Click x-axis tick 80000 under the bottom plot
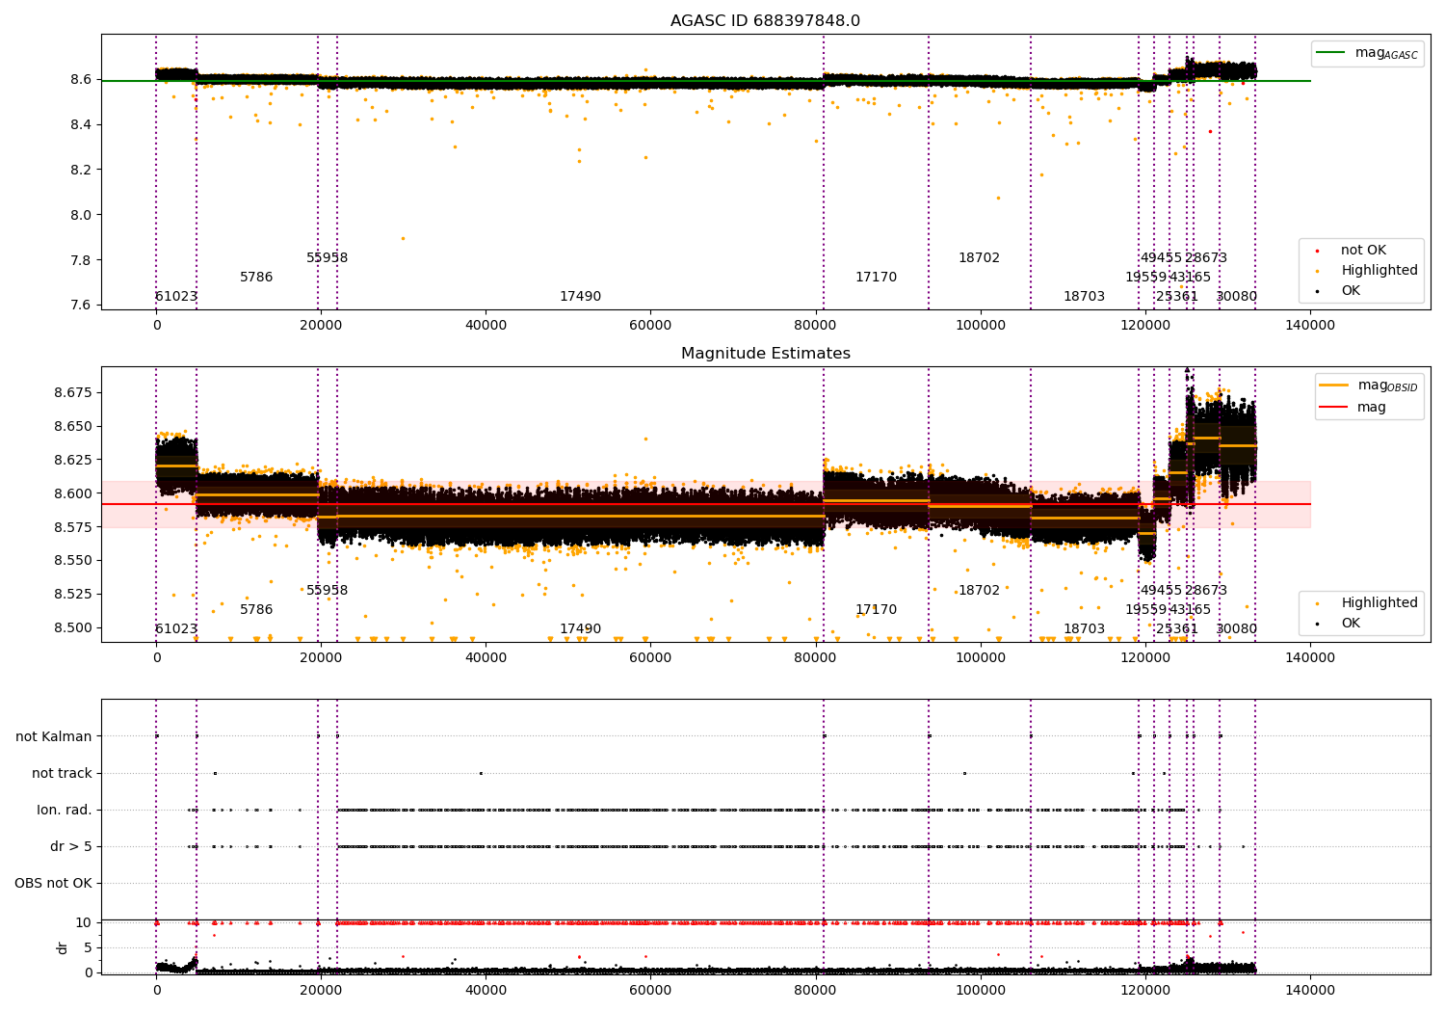The width and height of the screenshot is (1445, 1012). pos(816,991)
